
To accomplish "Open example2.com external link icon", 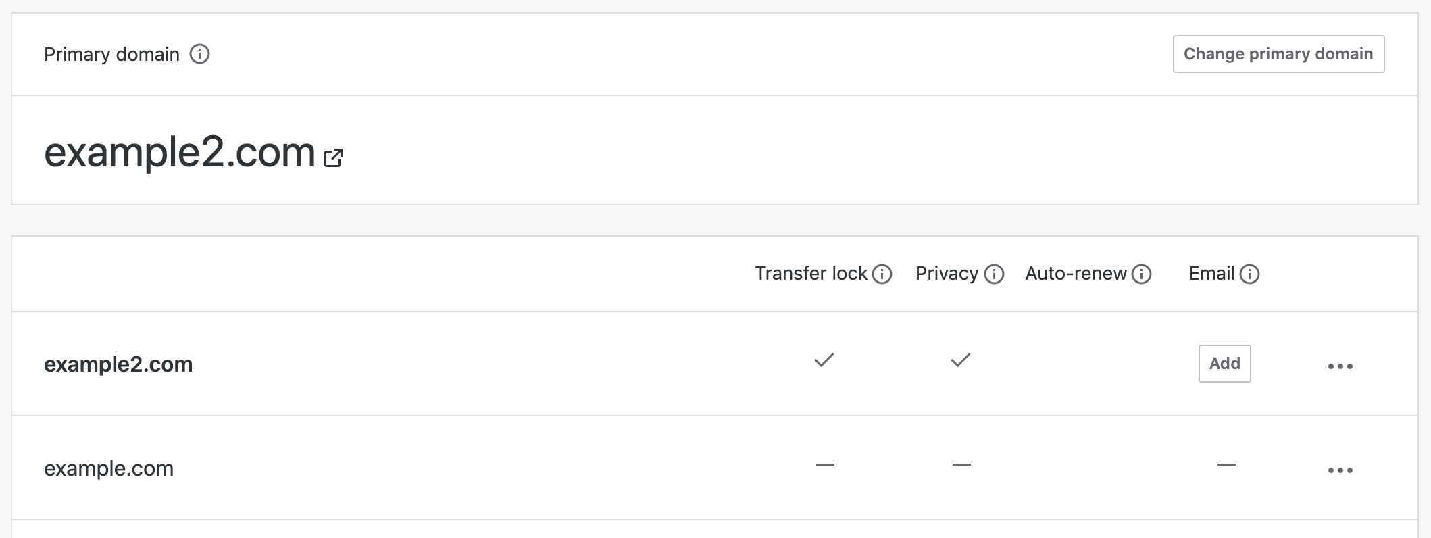I will tap(333, 157).
